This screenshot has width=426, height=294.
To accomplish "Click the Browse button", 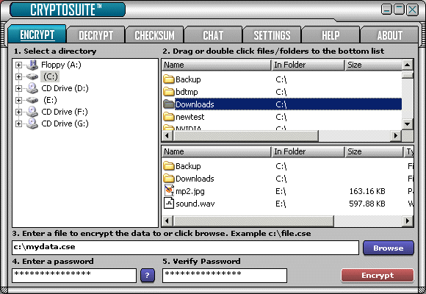I will click(389, 248).
